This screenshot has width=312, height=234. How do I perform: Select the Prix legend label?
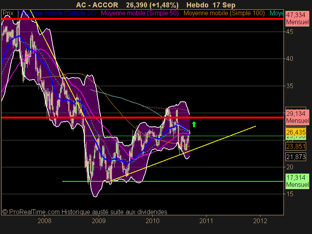tap(8, 13)
